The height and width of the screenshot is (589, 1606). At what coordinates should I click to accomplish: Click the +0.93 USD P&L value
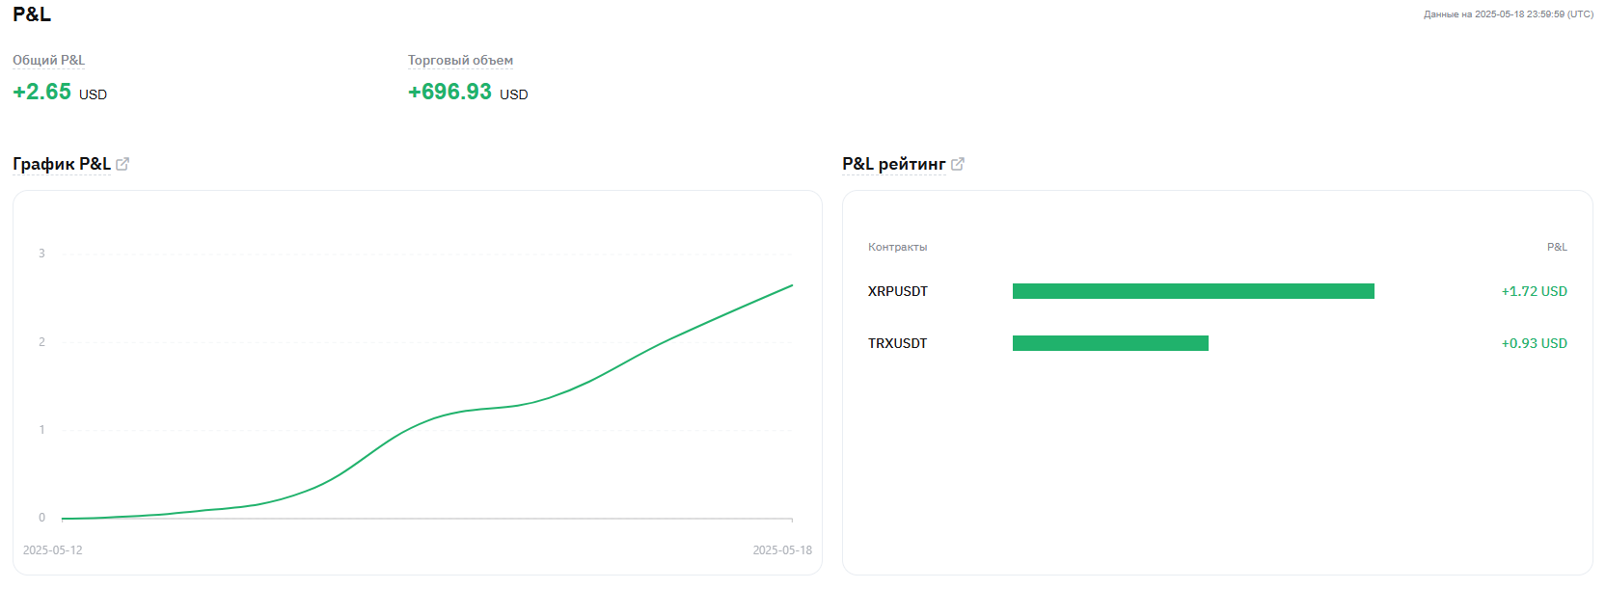point(1534,343)
